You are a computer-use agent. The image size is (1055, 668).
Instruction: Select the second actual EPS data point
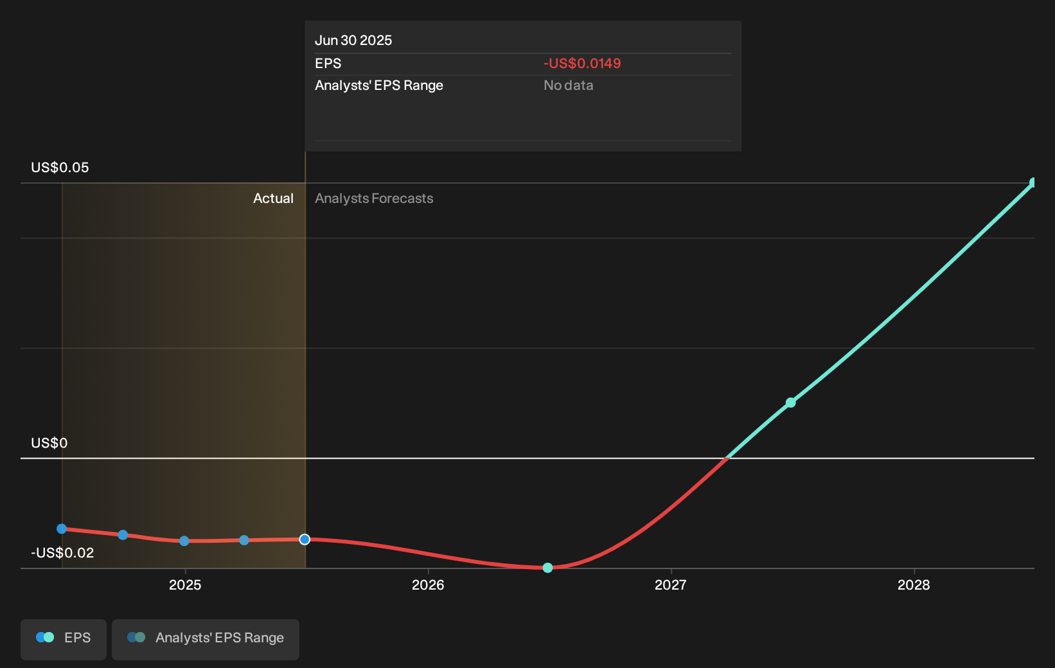(x=123, y=535)
